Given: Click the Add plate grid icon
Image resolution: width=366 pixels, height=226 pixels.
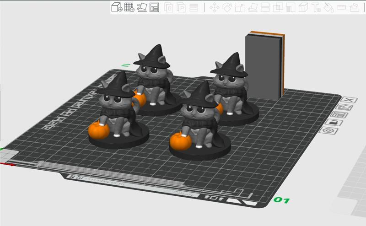Looking at the screenshot, I should tap(129, 7).
